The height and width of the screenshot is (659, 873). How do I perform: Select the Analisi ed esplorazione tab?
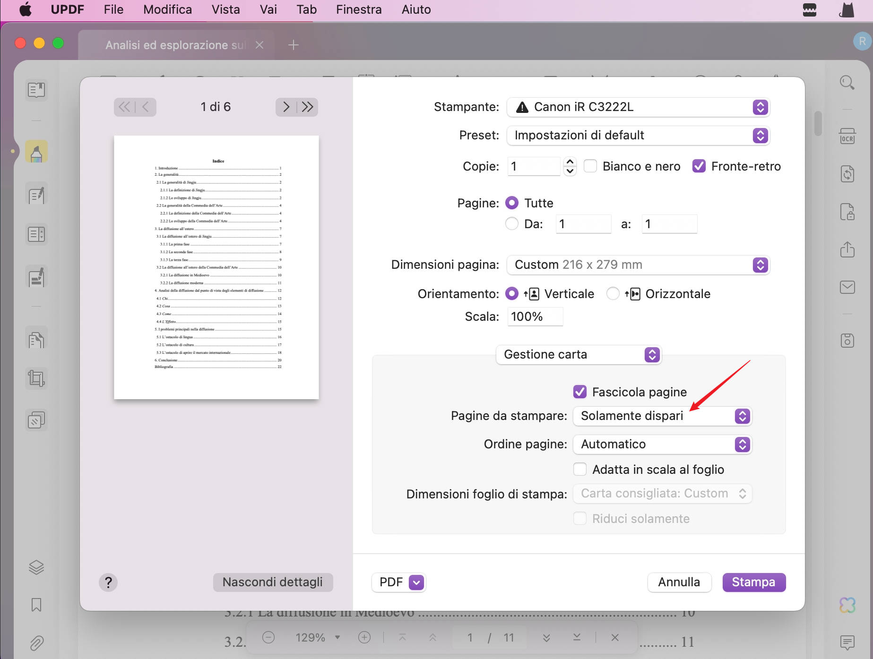click(176, 45)
